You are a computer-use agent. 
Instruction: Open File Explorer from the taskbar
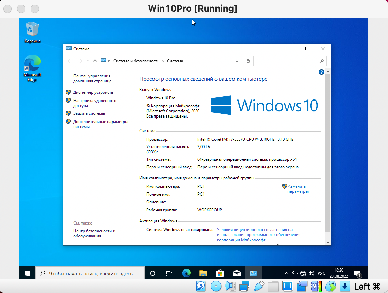pos(203,273)
